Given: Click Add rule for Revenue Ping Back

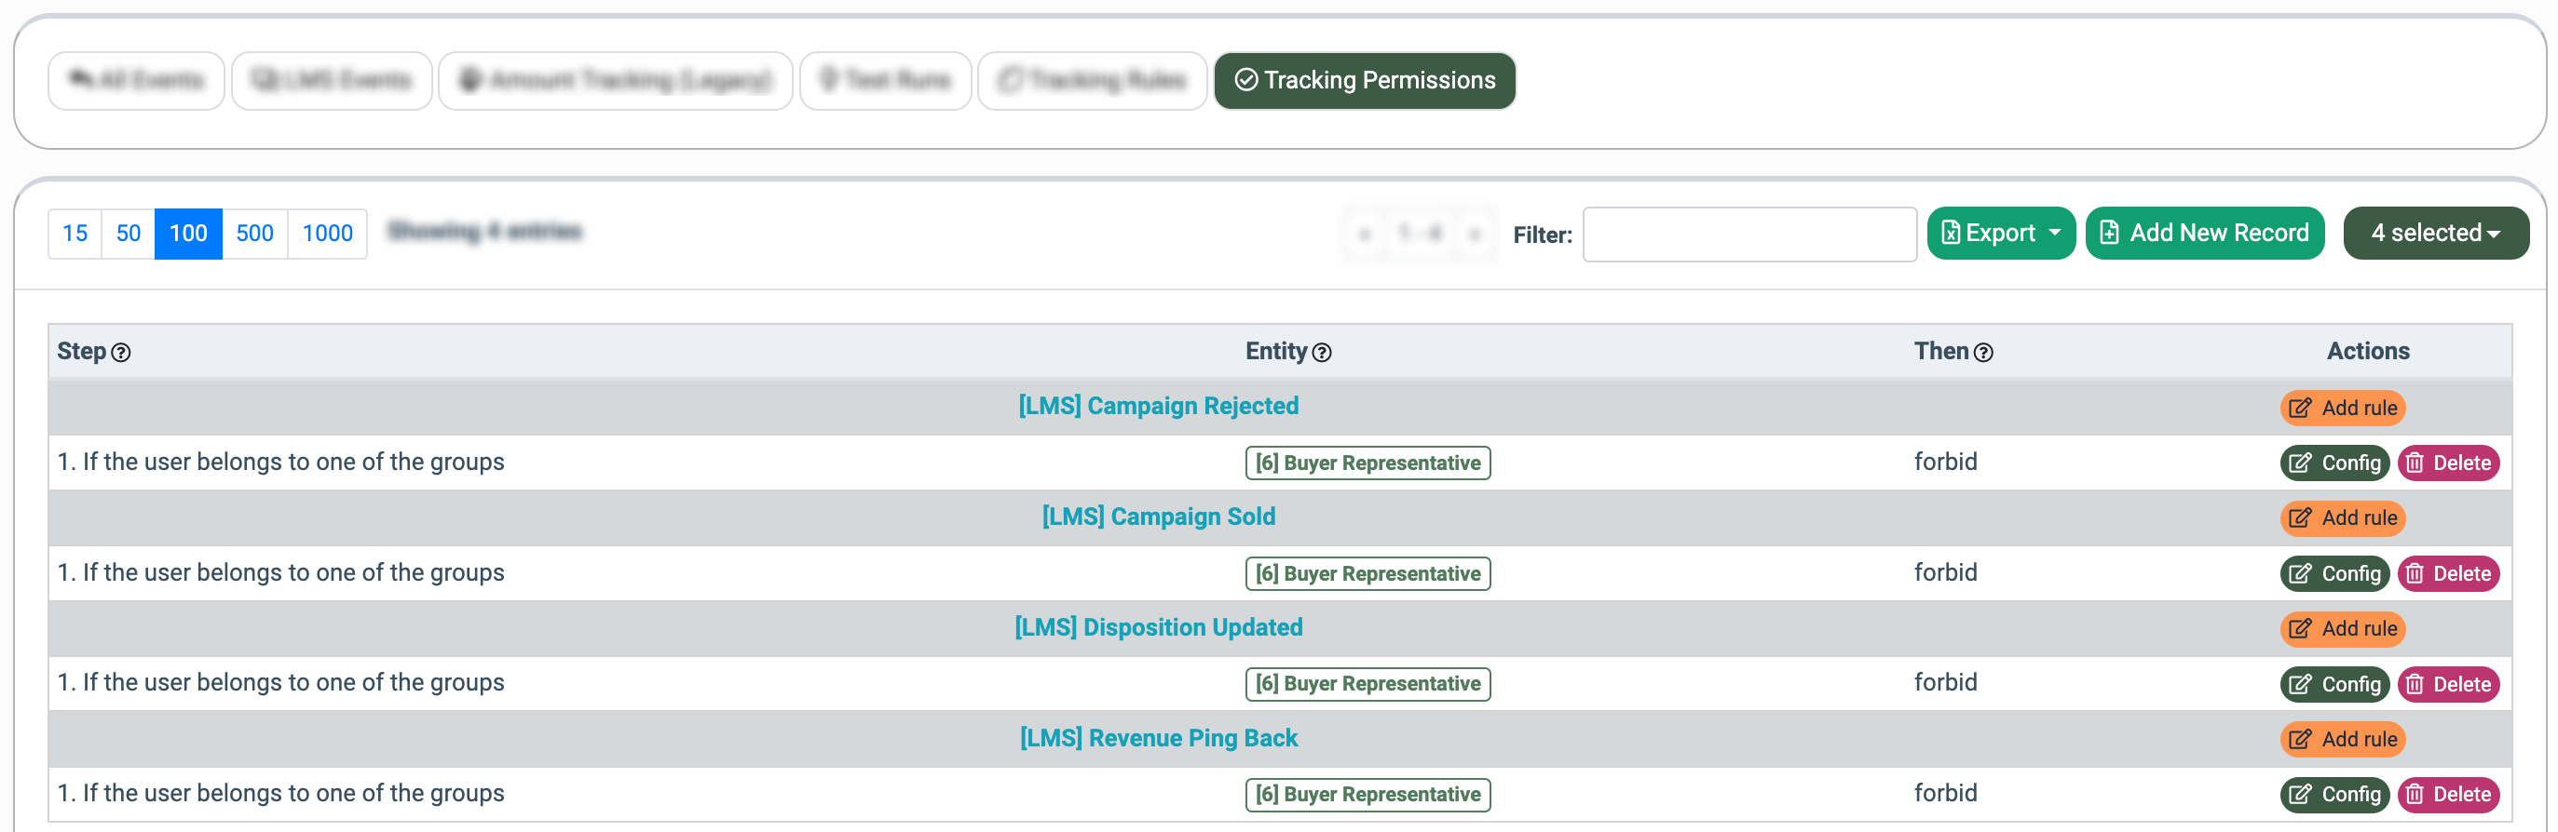Looking at the screenshot, I should coord(2343,739).
